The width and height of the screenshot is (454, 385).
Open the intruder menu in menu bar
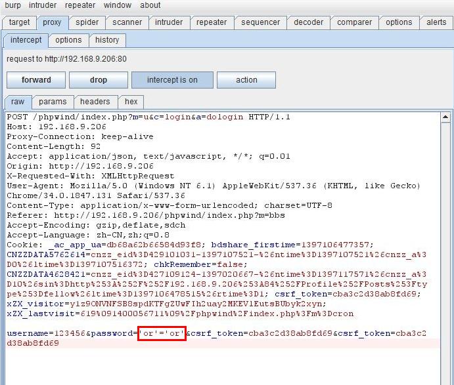pyautogui.click(x=43, y=5)
